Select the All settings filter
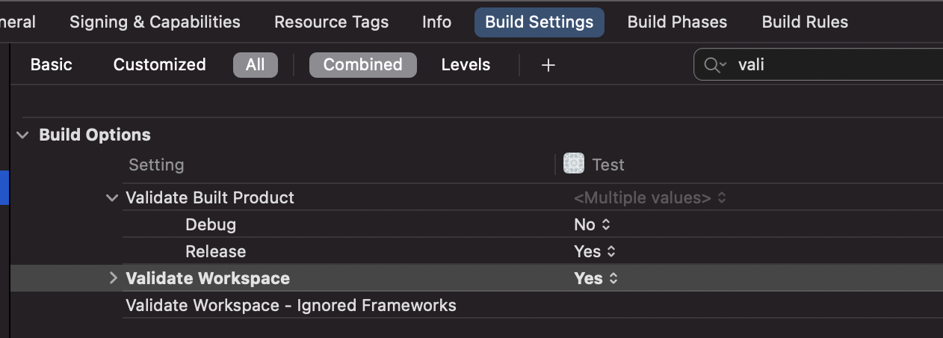 255,65
